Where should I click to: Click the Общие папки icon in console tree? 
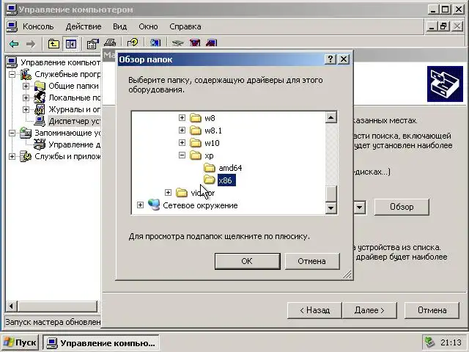(x=40, y=87)
